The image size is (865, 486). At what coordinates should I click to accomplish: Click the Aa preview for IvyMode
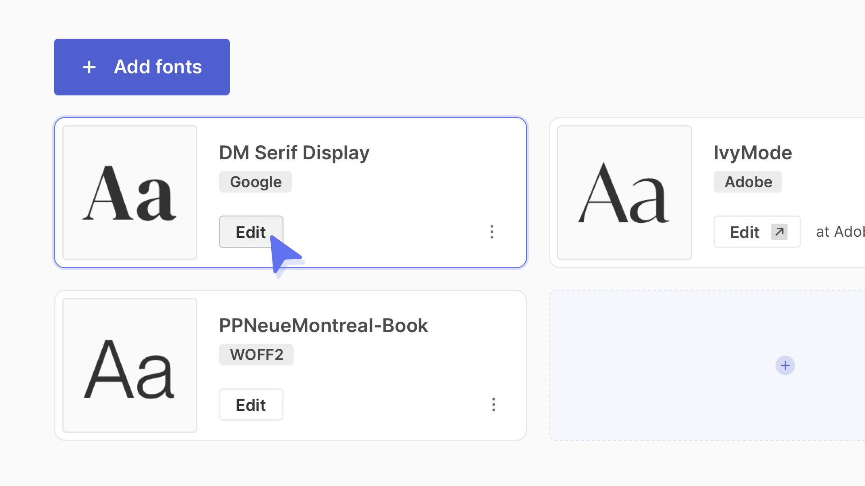[624, 192]
